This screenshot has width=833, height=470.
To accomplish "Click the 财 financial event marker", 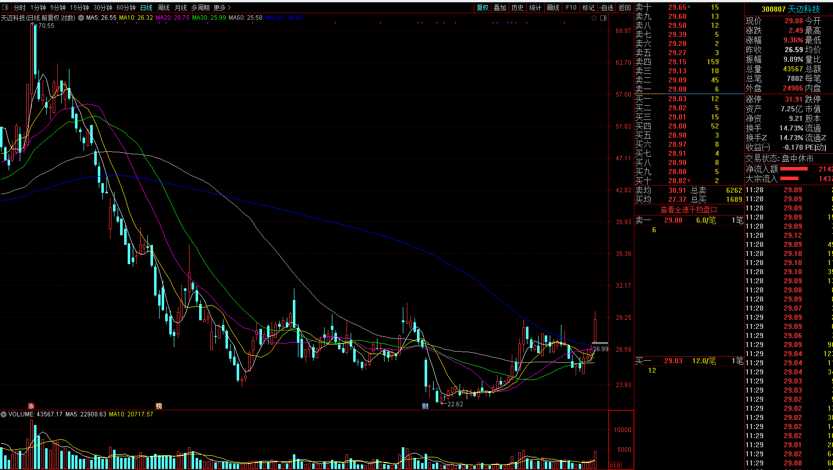I will [x=425, y=406].
